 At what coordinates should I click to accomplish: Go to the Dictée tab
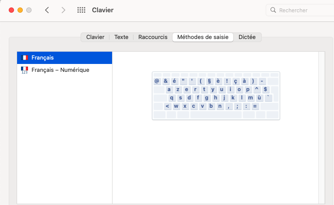click(x=247, y=37)
